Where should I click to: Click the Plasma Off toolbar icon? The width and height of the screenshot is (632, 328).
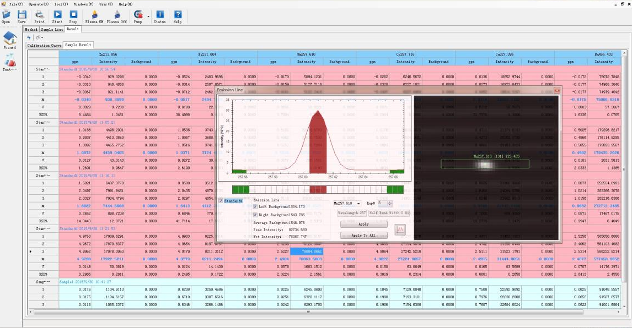click(116, 15)
